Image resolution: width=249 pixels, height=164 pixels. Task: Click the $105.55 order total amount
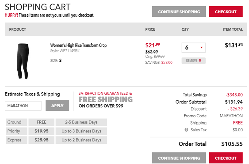[x=232, y=144]
